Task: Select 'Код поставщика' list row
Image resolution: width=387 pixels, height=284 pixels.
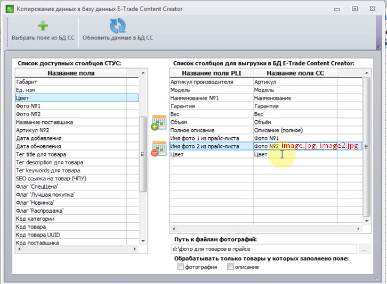Action: coord(77,243)
